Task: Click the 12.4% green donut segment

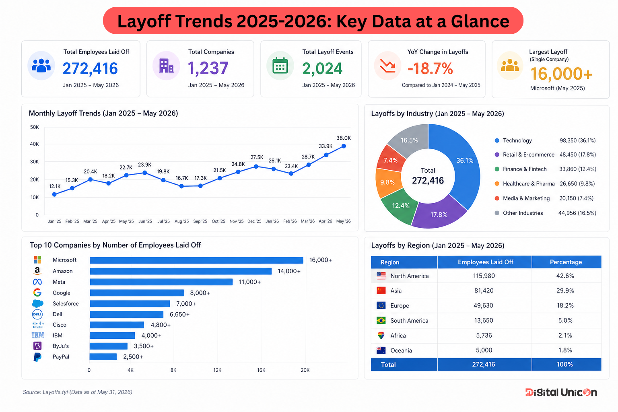Action: coord(401,206)
